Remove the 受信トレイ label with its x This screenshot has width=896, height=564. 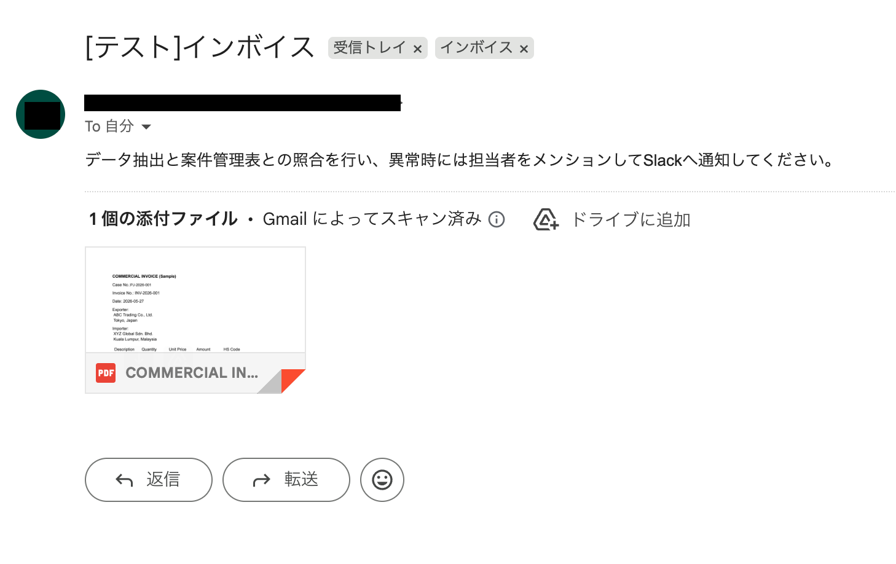[417, 49]
